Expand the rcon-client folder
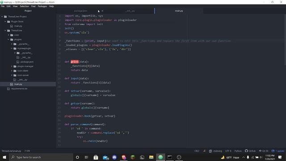286x161 pixels. [12, 71]
